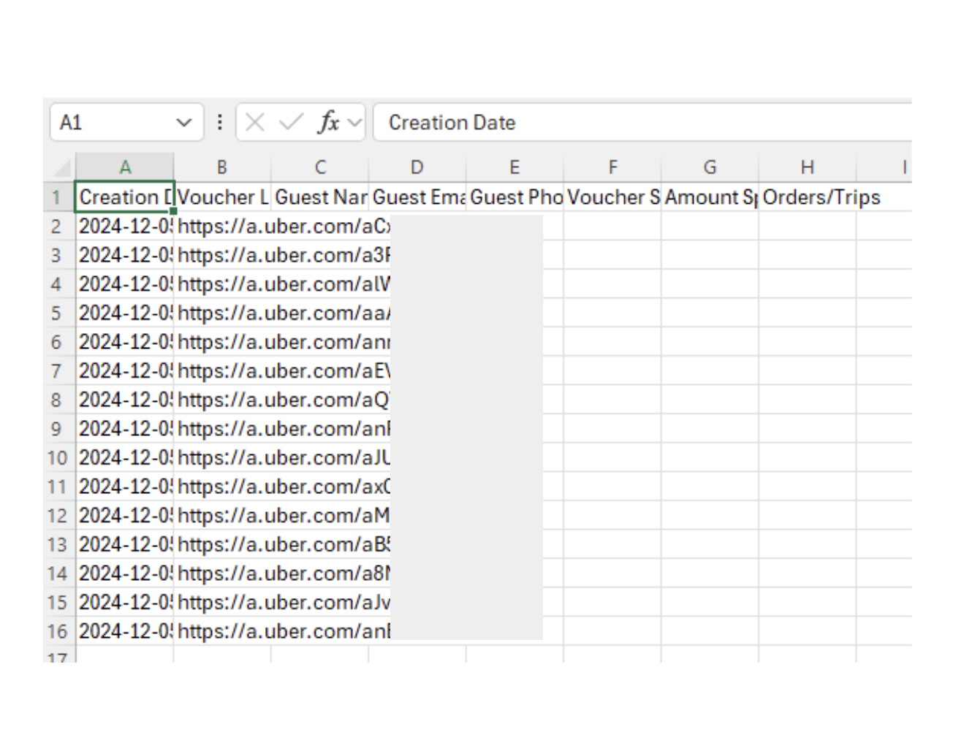Click the uber.com/aM link in row 12

pyautogui.click(x=284, y=516)
